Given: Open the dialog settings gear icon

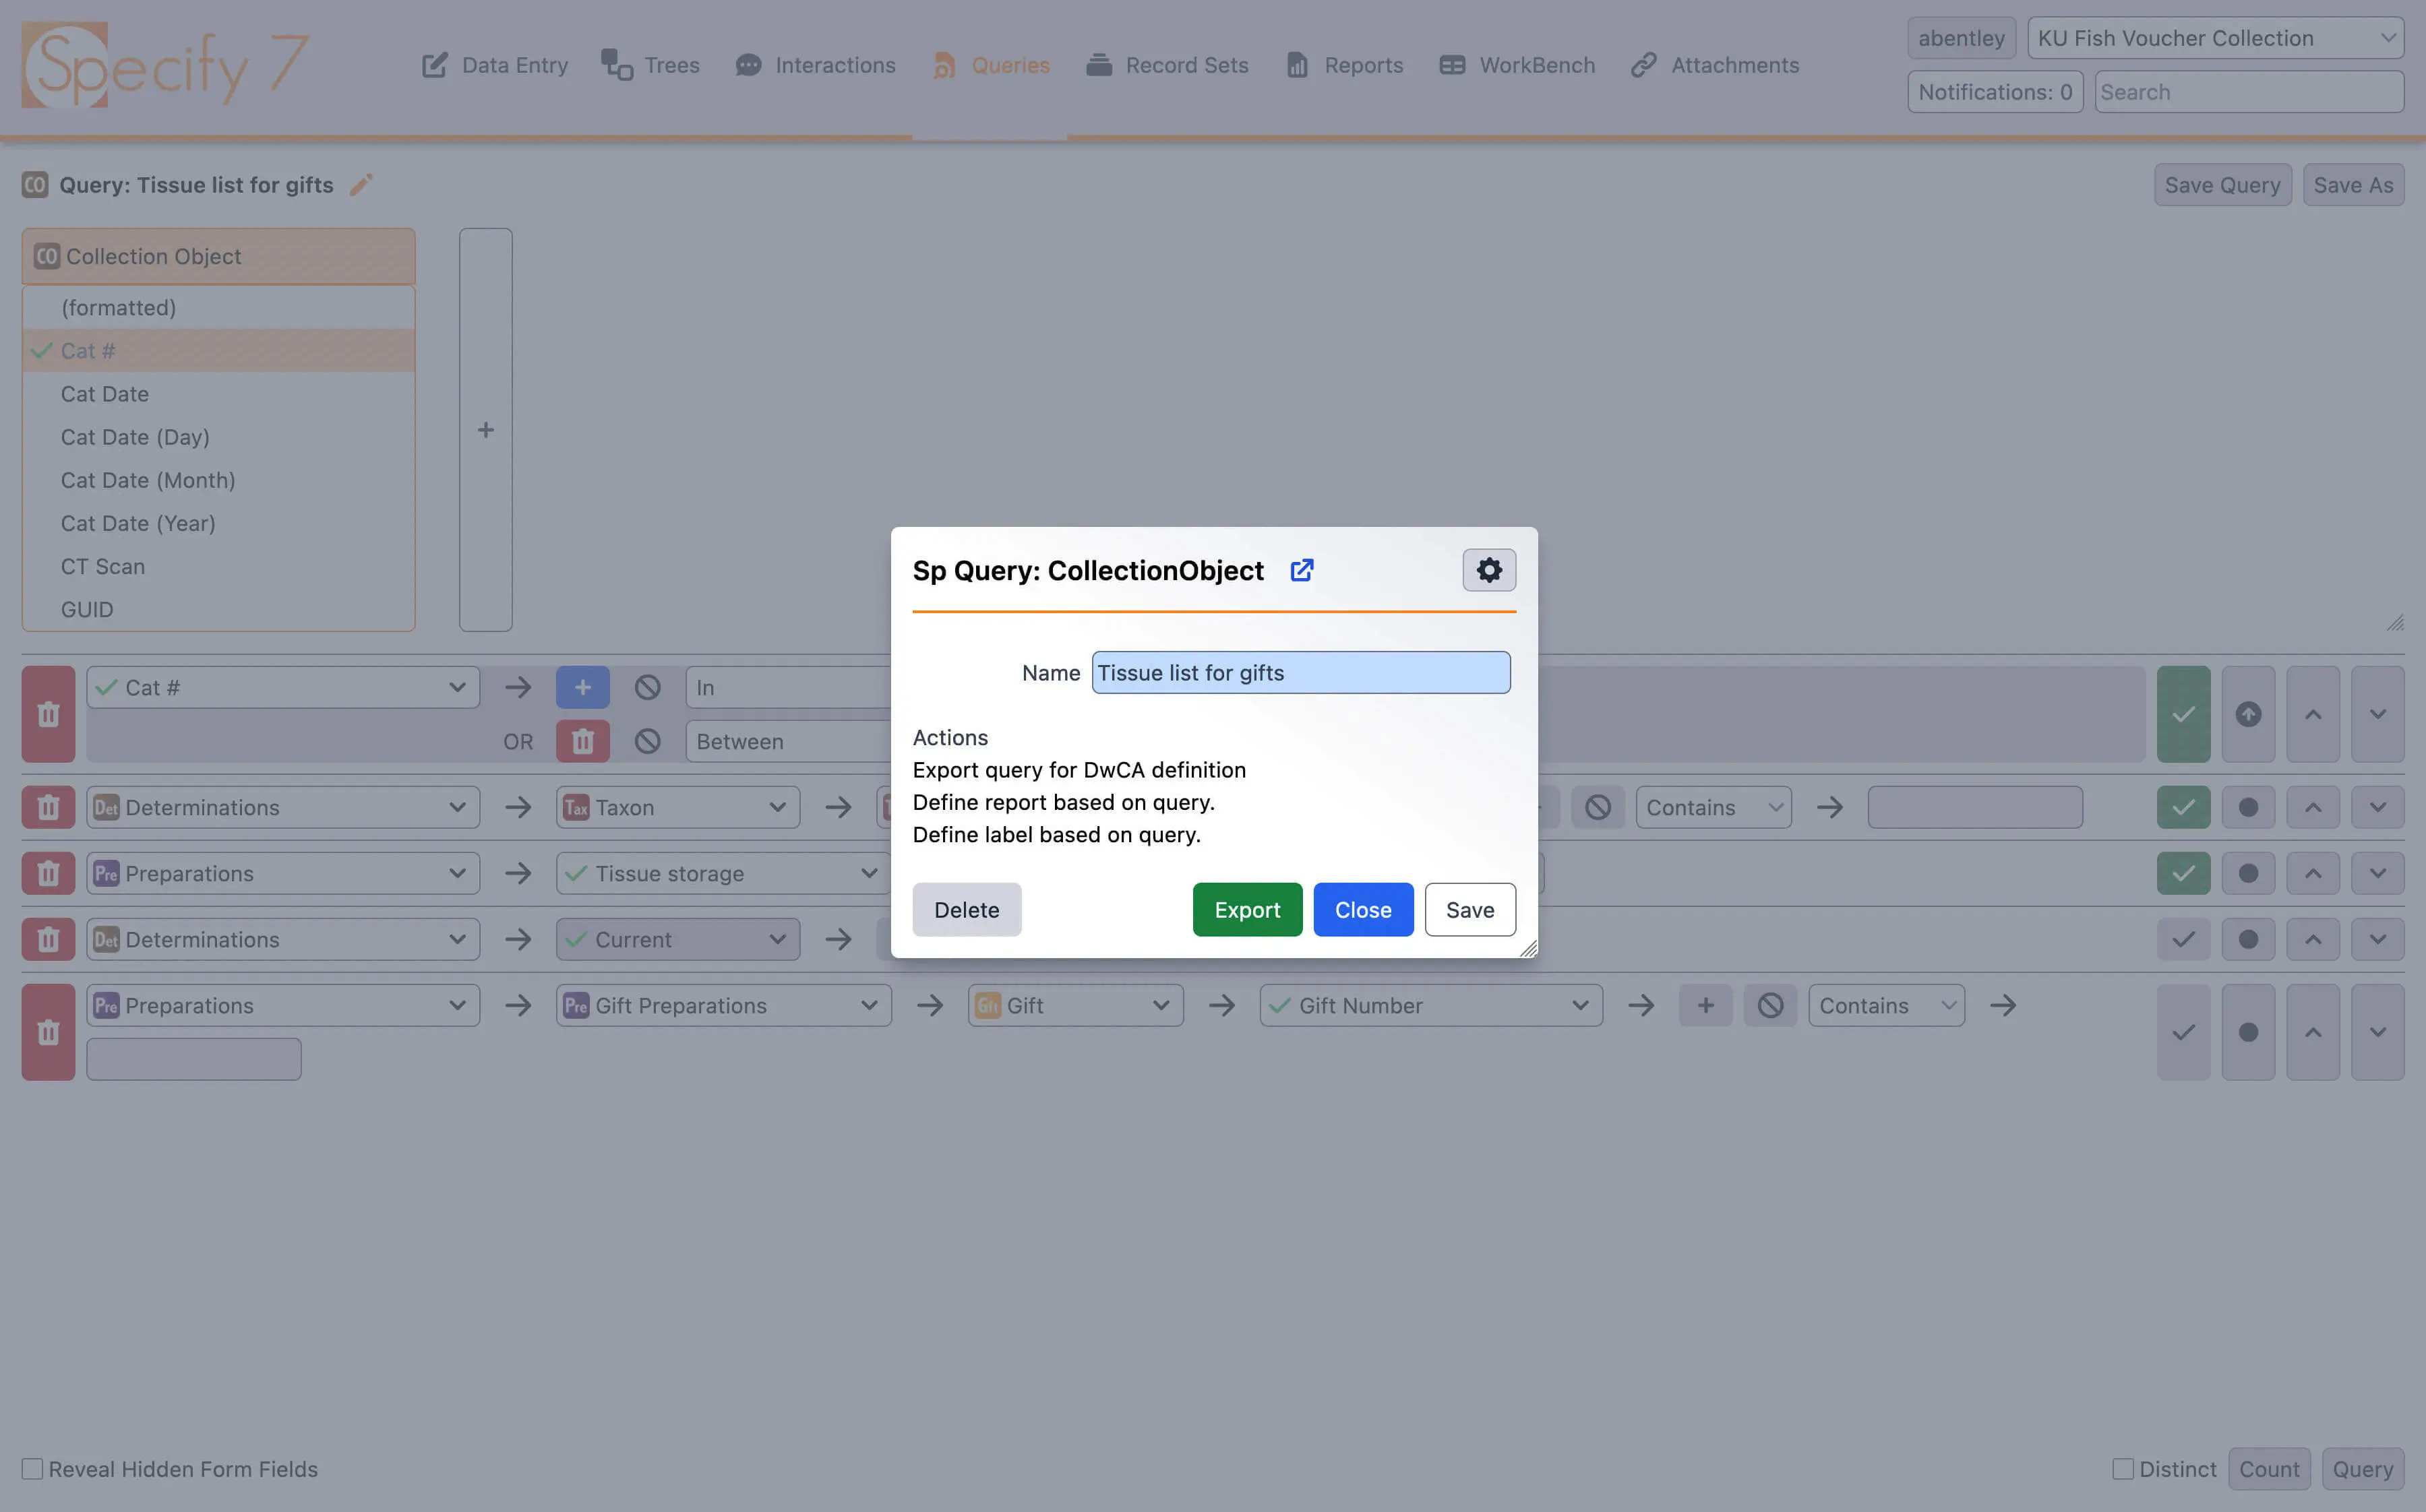Looking at the screenshot, I should [1488, 570].
